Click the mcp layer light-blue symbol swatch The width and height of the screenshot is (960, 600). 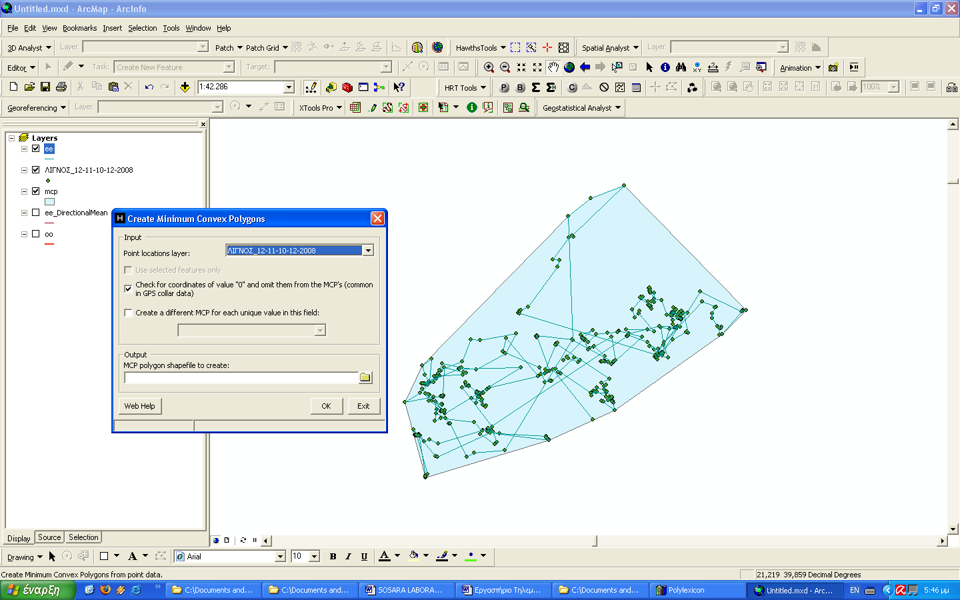[49, 202]
